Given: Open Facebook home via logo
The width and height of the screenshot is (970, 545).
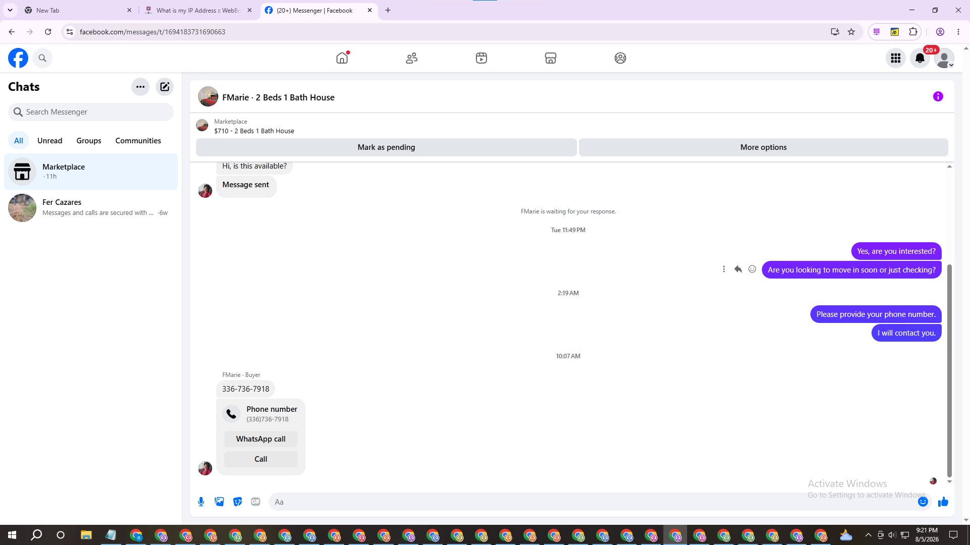Looking at the screenshot, I should (x=18, y=58).
